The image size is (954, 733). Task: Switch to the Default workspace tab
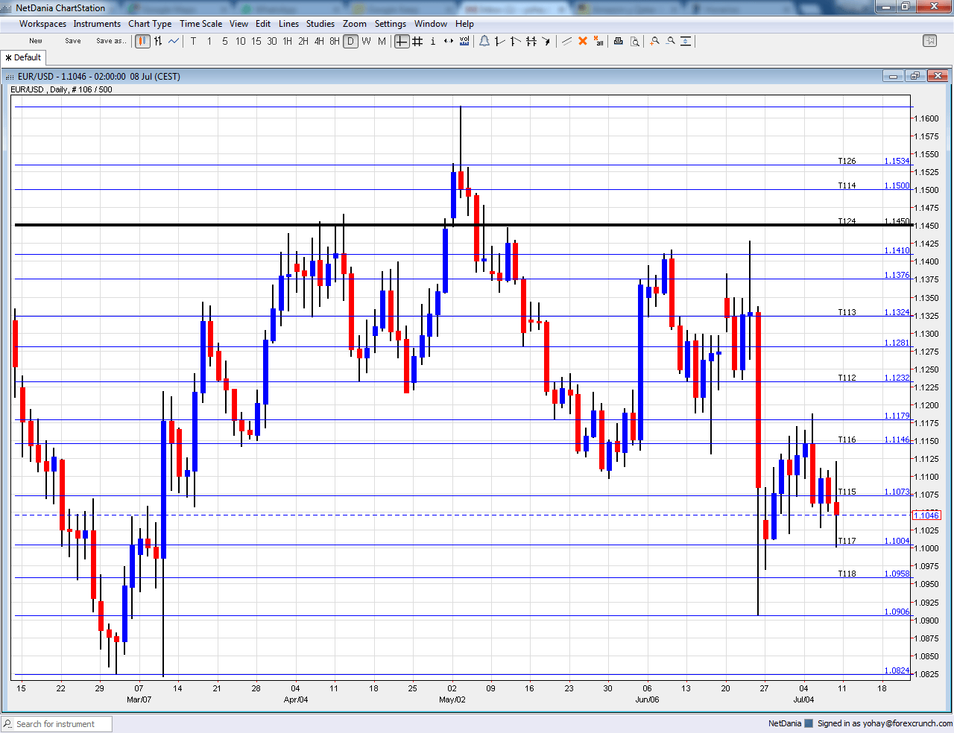[23, 57]
